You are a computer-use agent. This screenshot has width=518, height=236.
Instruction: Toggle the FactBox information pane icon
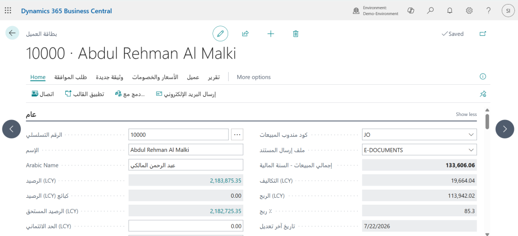pyautogui.click(x=483, y=77)
